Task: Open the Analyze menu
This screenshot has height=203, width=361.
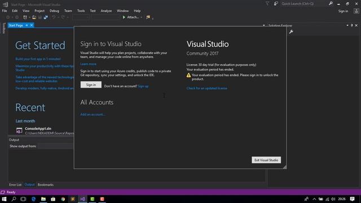Action: click(x=106, y=11)
